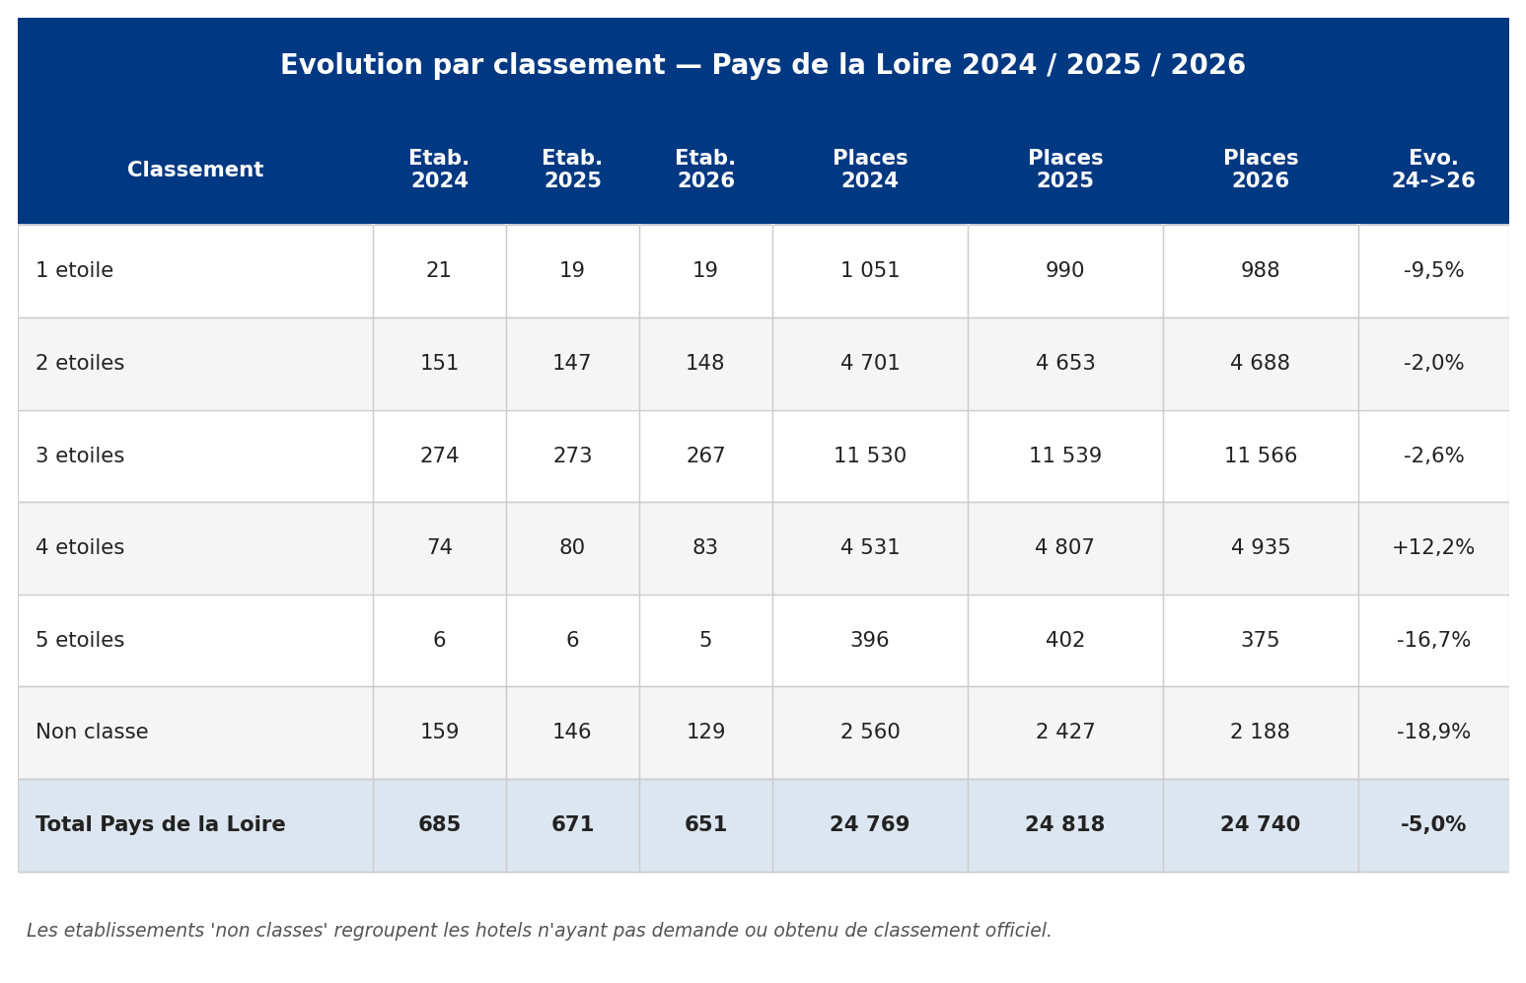Click the '3 etoiles' row label
Screen dimensions: 1526x983
(80, 456)
